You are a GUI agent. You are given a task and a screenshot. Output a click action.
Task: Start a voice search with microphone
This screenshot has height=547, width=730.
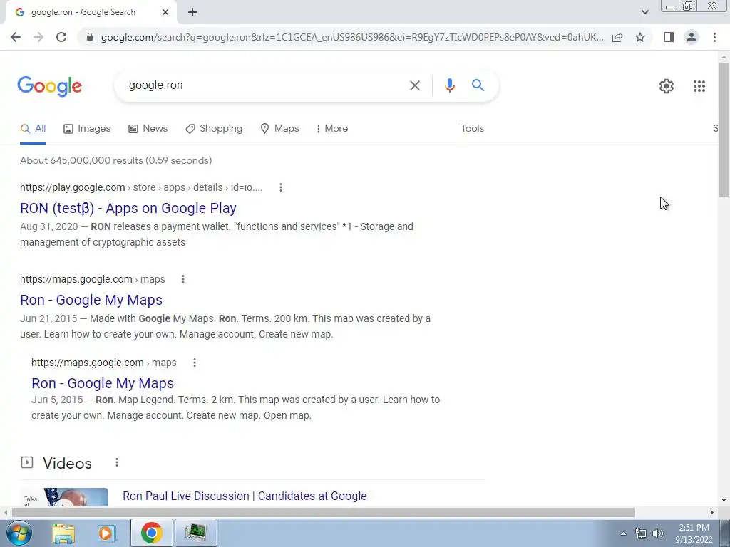[x=449, y=85]
